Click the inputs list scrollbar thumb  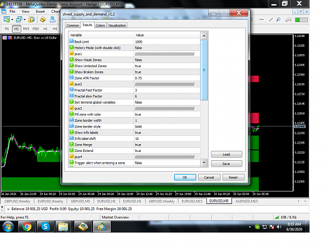point(204,70)
